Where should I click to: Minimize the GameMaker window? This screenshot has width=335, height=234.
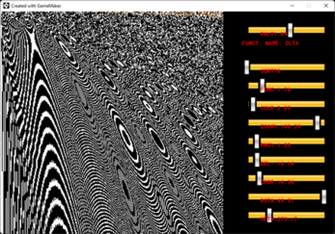pos(292,5)
